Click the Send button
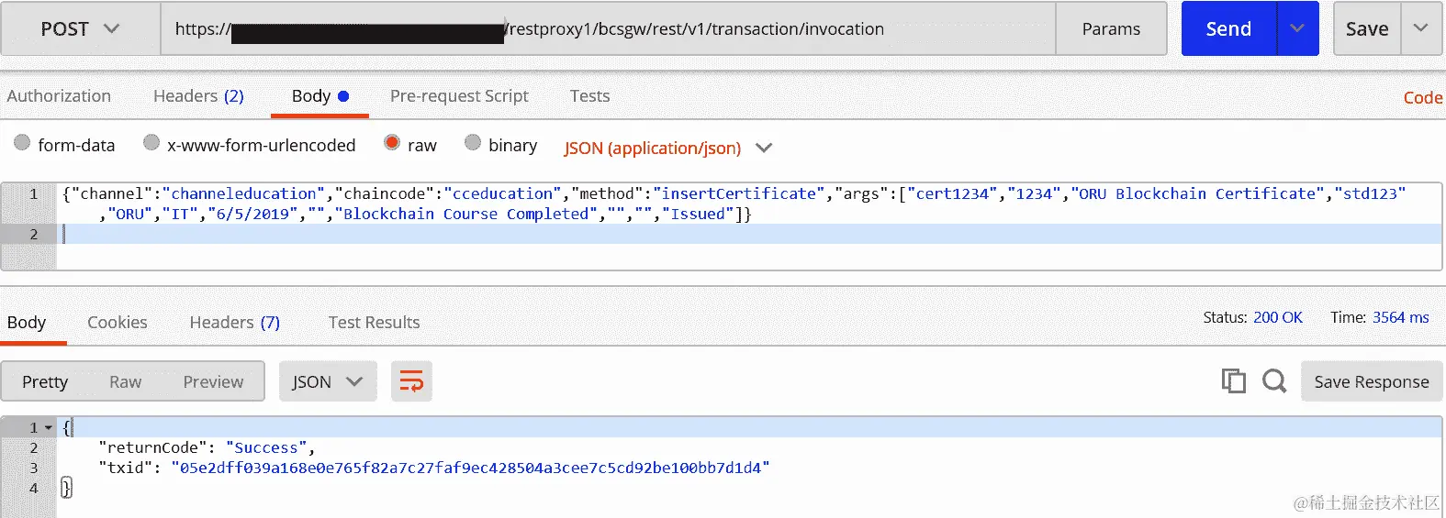 1228,28
